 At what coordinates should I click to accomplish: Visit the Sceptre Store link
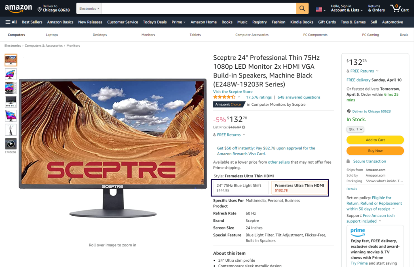(x=233, y=92)
